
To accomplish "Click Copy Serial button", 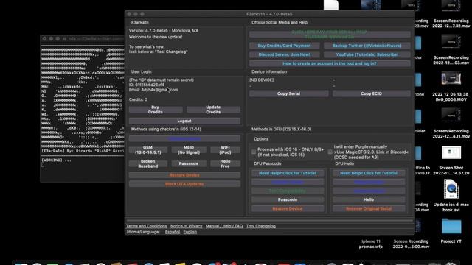I will tap(288, 93).
